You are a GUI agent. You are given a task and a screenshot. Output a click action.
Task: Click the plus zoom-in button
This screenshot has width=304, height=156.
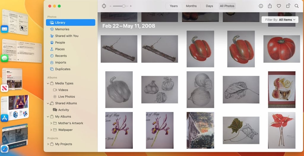[x=131, y=6]
